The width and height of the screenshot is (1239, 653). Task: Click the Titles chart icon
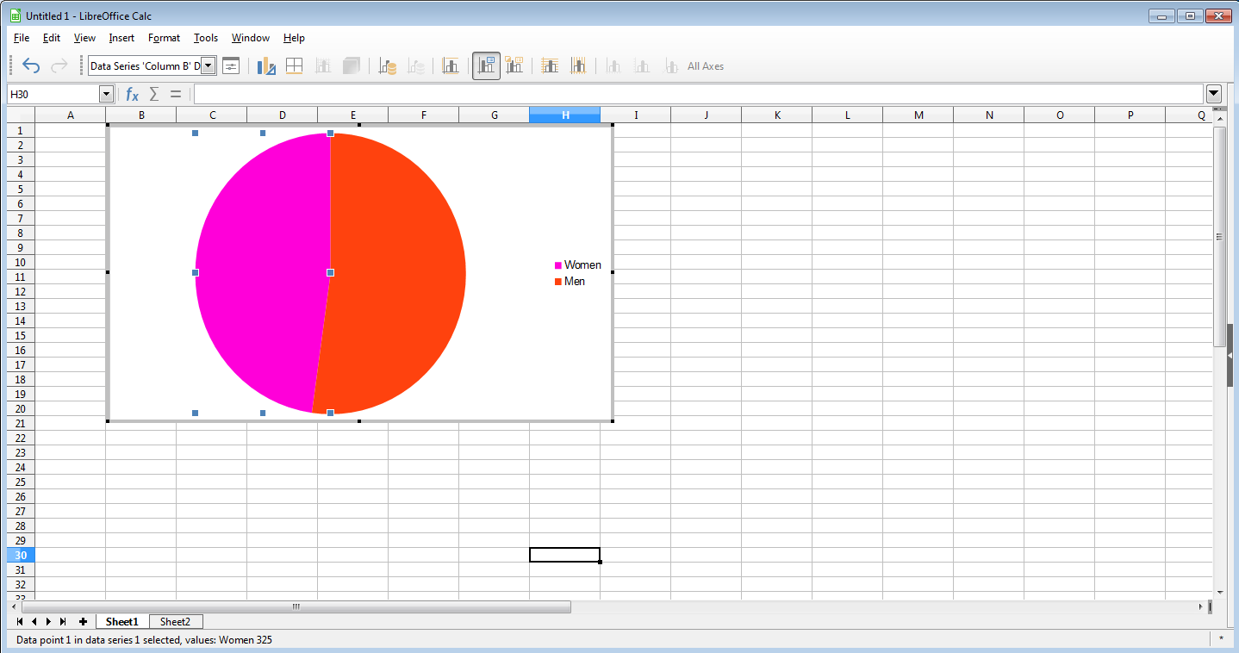pyautogui.click(x=451, y=65)
